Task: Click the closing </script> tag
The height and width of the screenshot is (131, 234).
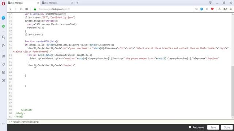Action: pos(27,110)
